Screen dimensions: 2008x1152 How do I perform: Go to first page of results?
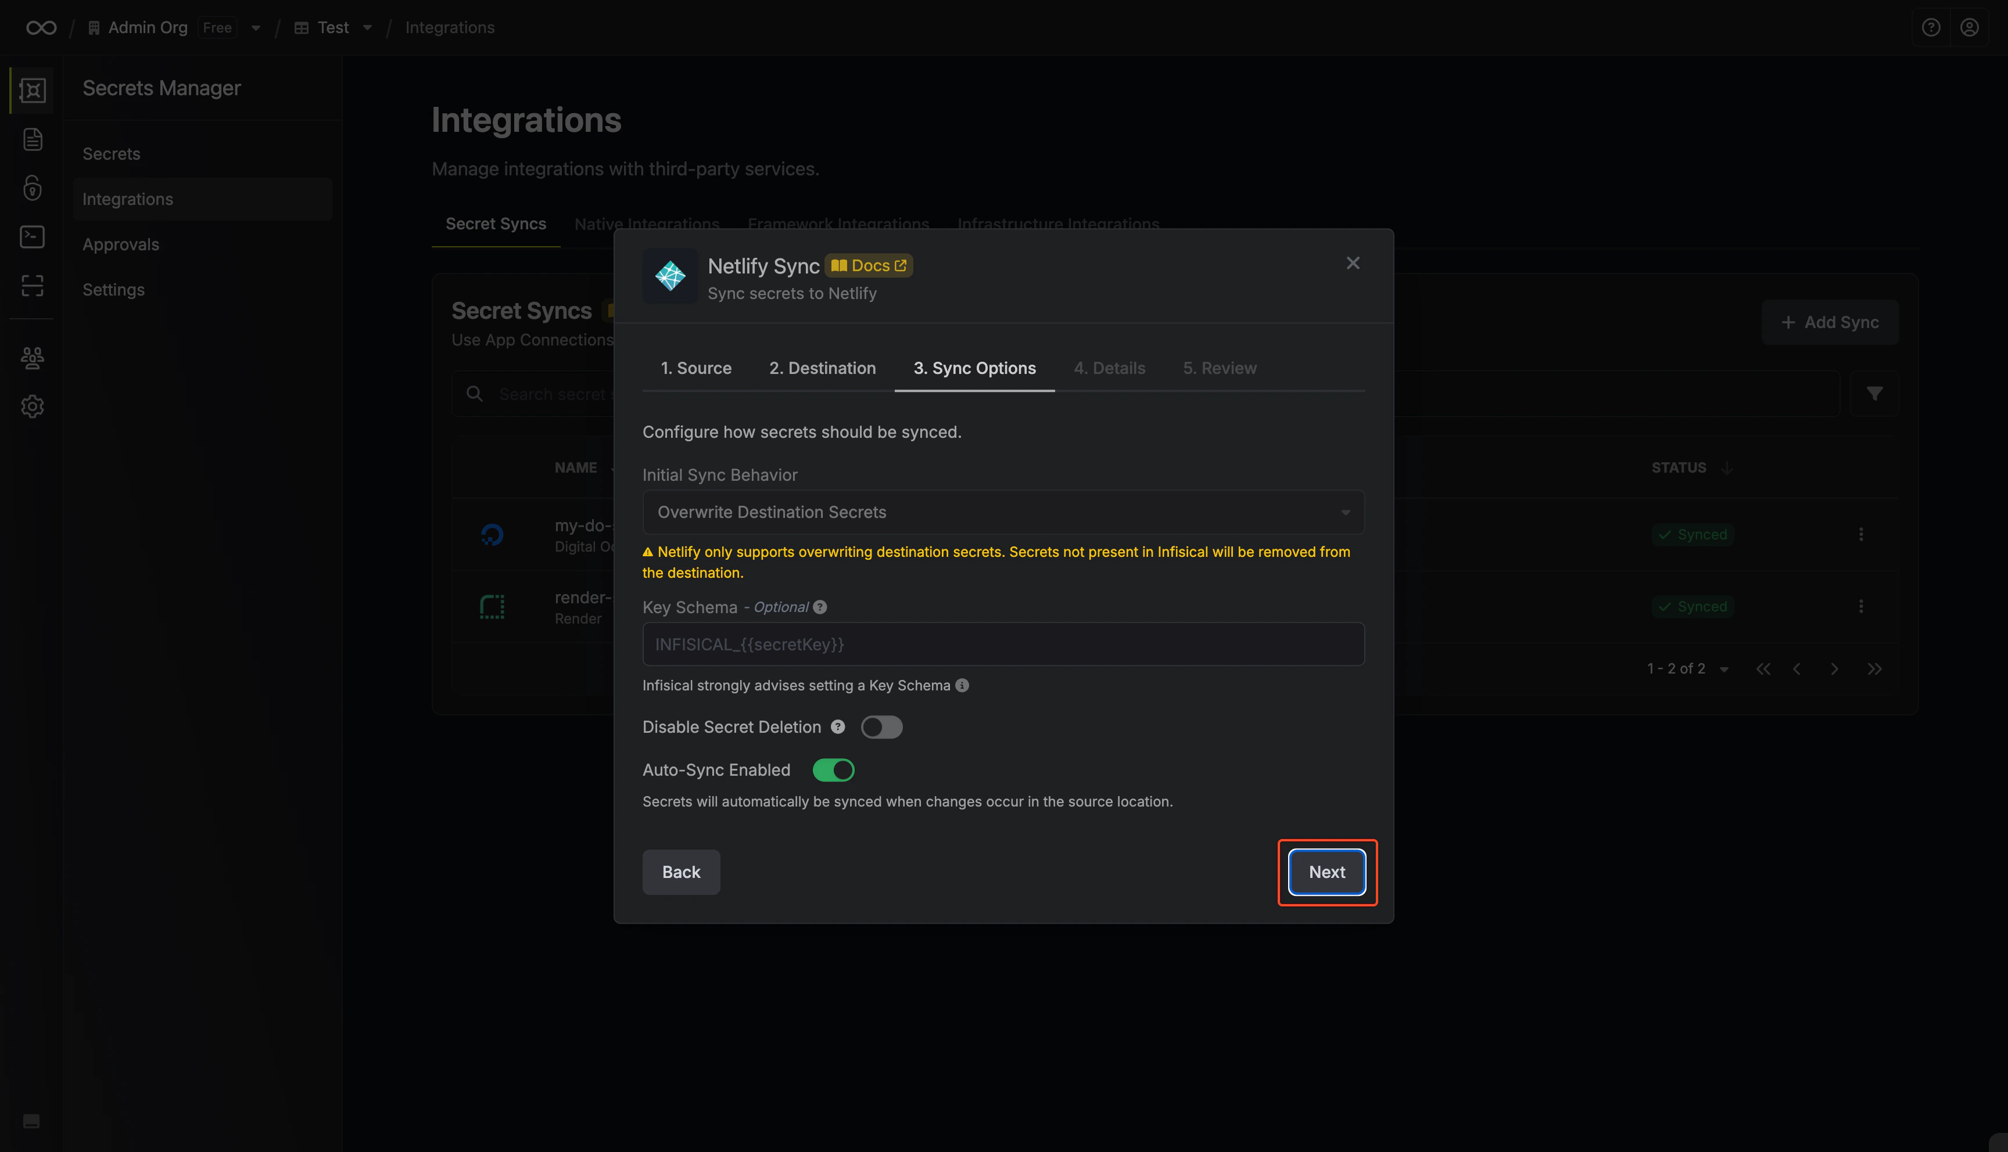click(x=1763, y=668)
